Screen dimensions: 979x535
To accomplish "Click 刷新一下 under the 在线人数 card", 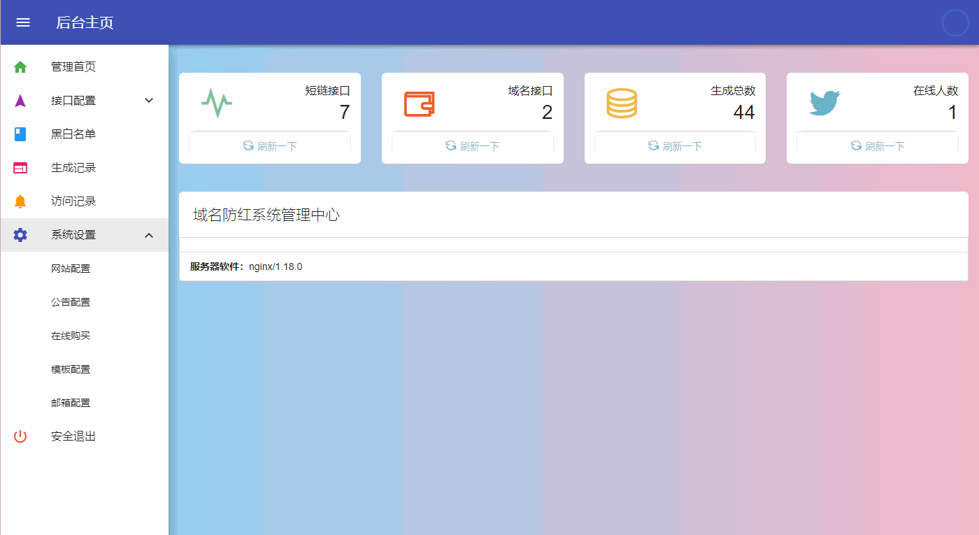I will tap(877, 145).
